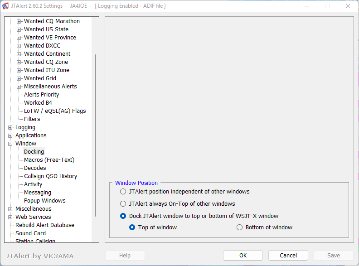Expand the Miscellaneous Alerts node

pyautogui.click(x=19, y=87)
